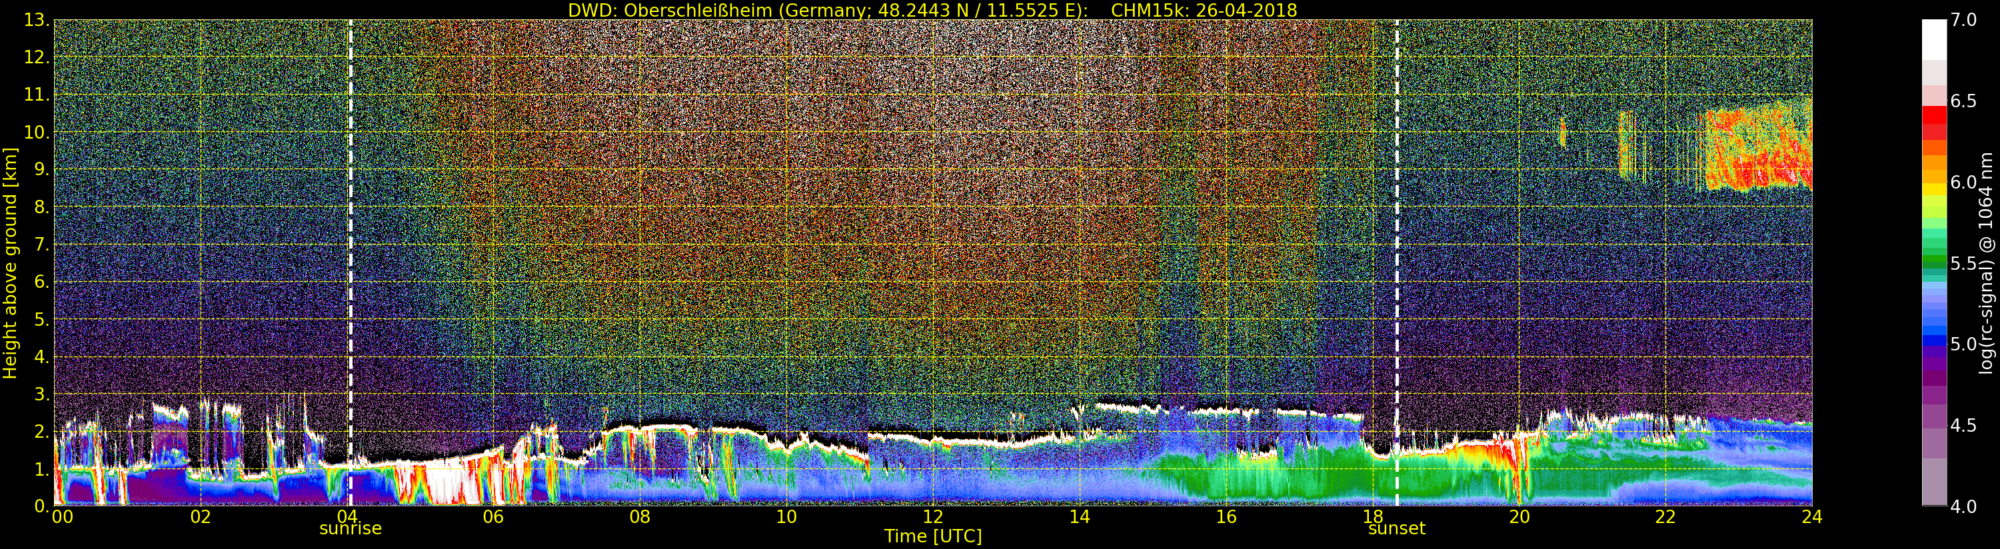
Task: Click the '2.' height axis tick label
Action: click(42, 431)
